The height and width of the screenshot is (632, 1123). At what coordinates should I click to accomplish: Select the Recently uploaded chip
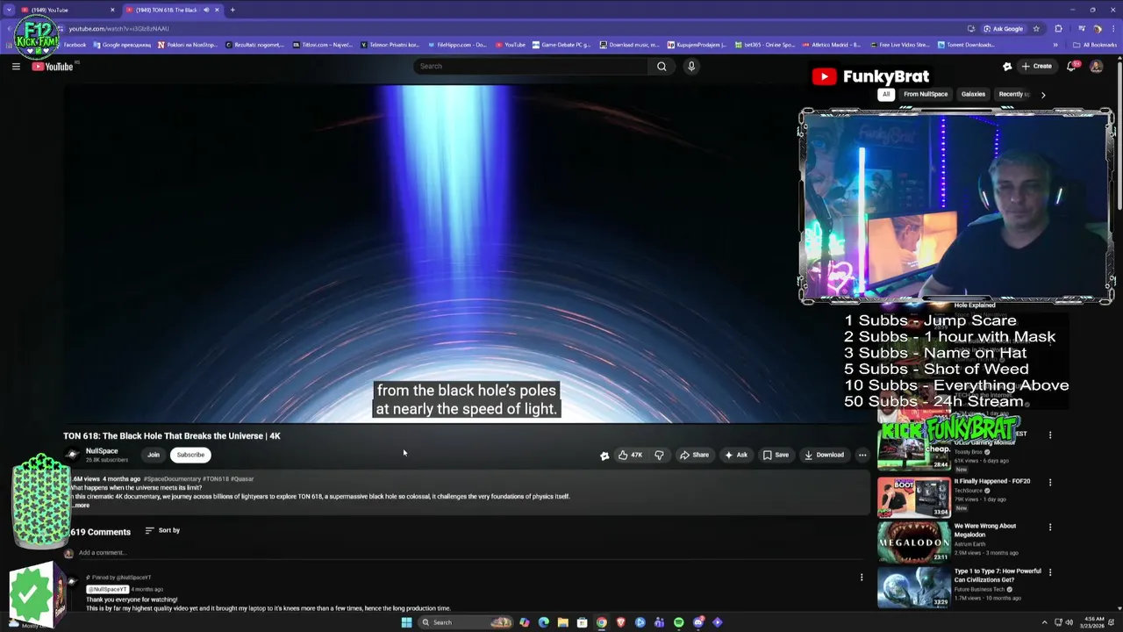tap(1014, 94)
